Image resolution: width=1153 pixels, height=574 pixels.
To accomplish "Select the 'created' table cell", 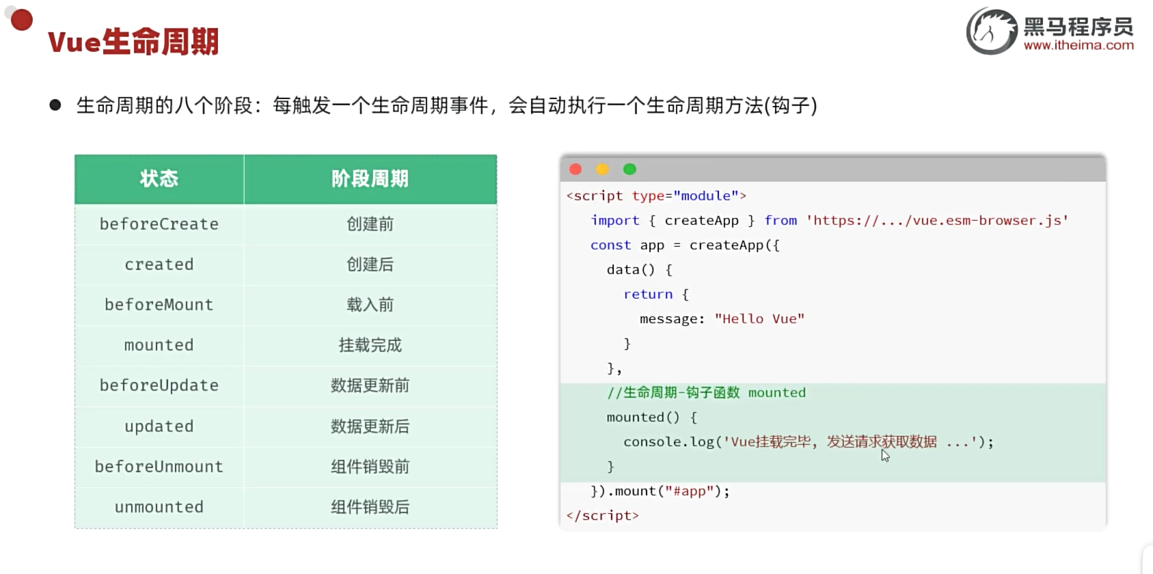I will point(159,264).
